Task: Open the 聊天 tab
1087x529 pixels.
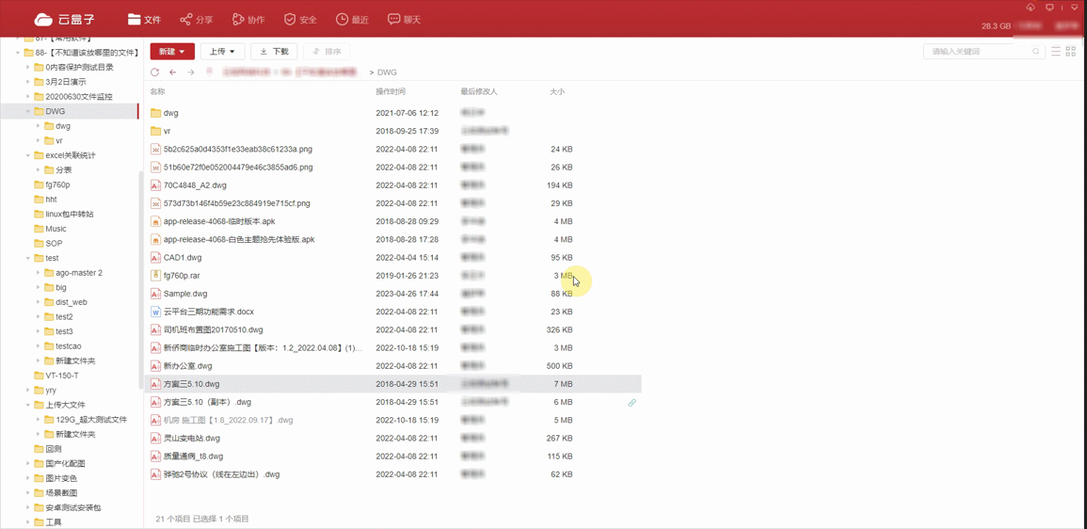Action: click(x=404, y=20)
